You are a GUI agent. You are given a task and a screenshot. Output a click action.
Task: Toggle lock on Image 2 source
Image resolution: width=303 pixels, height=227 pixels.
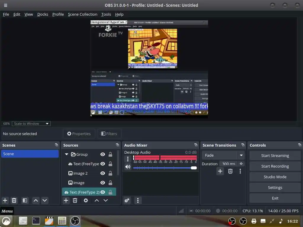(x=110, y=173)
